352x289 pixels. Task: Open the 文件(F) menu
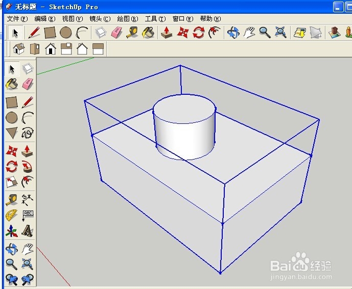17,19
